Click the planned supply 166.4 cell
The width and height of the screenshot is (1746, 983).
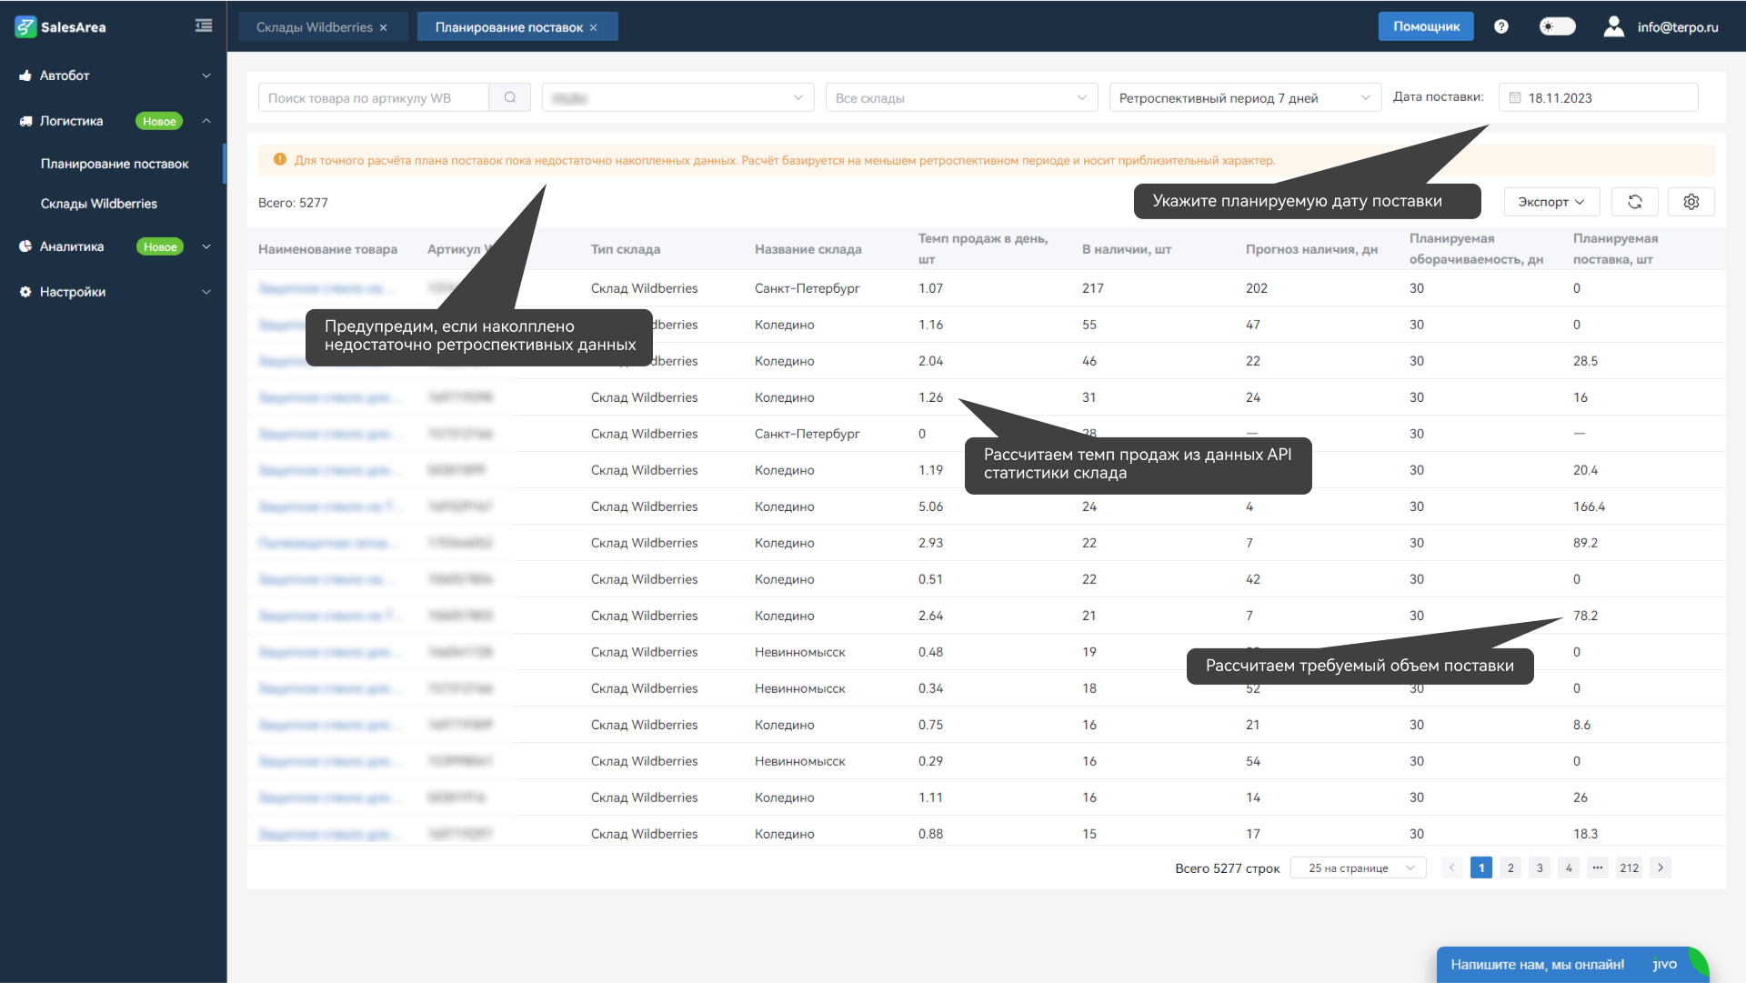pos(1590,507)
